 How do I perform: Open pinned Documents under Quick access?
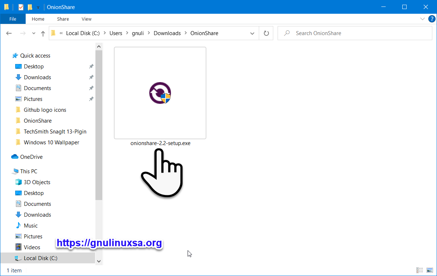click(x=37, y=88)
